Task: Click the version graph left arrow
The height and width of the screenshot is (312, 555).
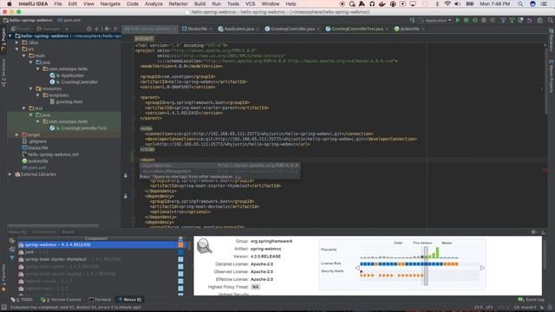Action: point(357,268)
